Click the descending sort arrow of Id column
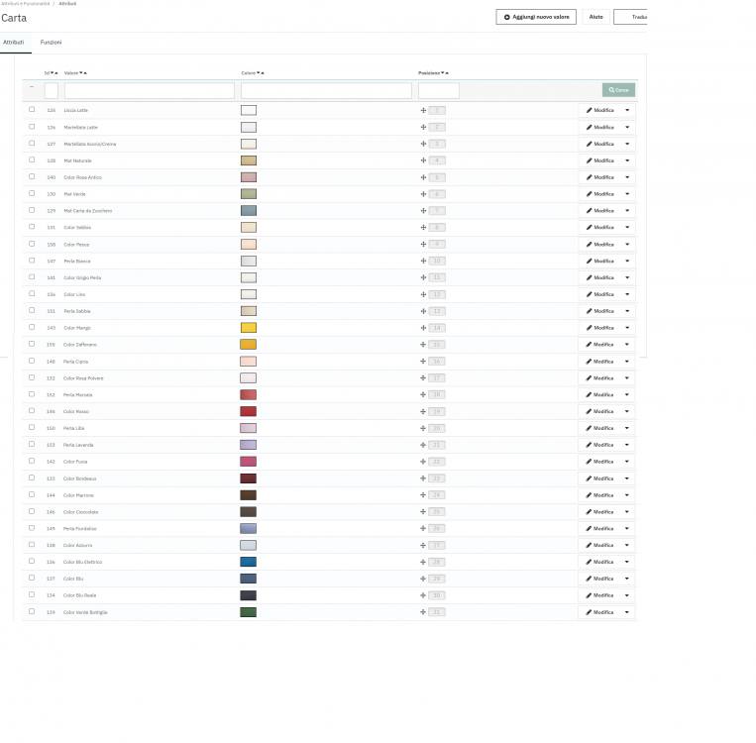 (x=53, y=72)
